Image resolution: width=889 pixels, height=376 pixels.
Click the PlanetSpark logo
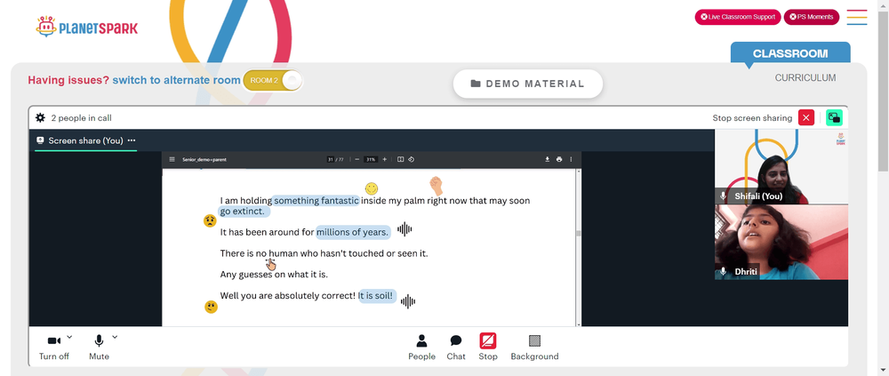(86, 27)
